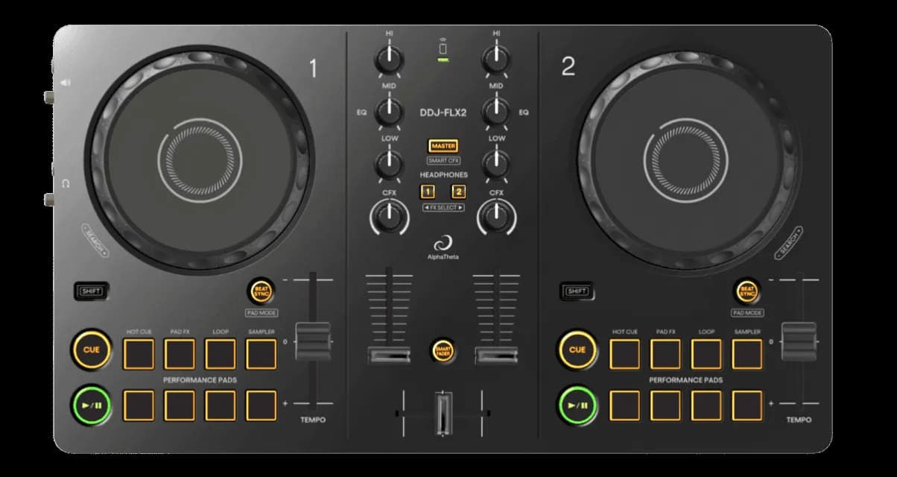Start playback with deck 2 play/pause button

(577, 405)
